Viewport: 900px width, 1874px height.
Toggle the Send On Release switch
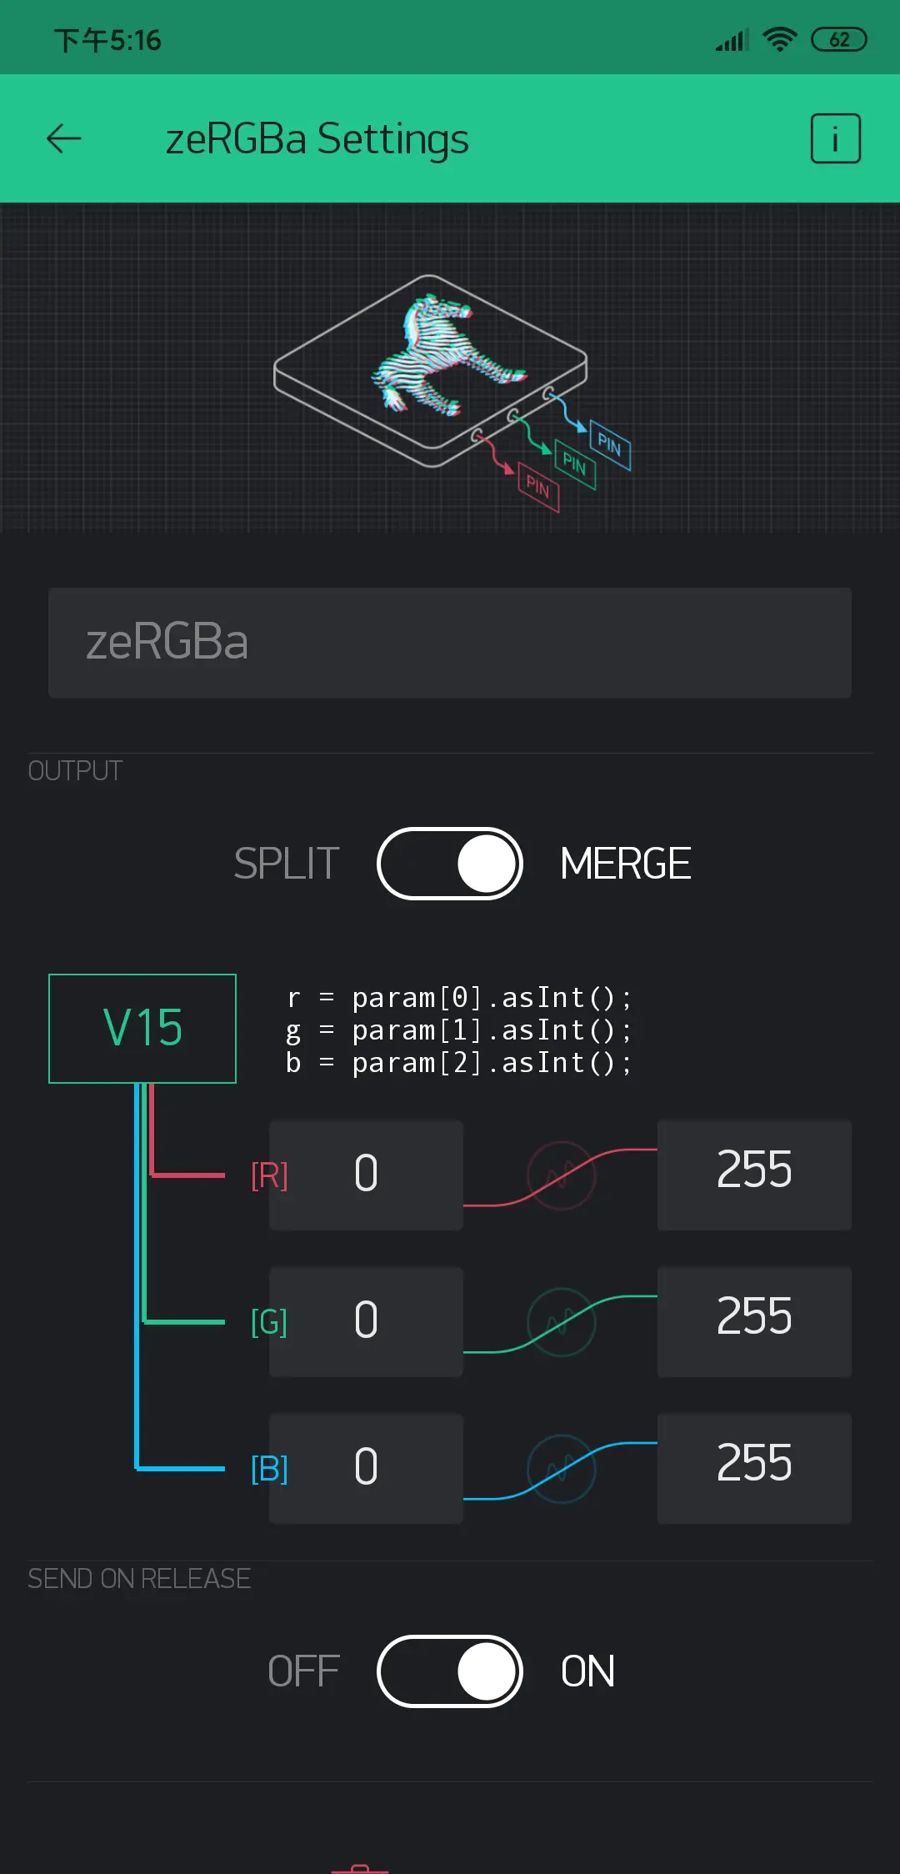pyautogui.click(x=450, y=1671)
